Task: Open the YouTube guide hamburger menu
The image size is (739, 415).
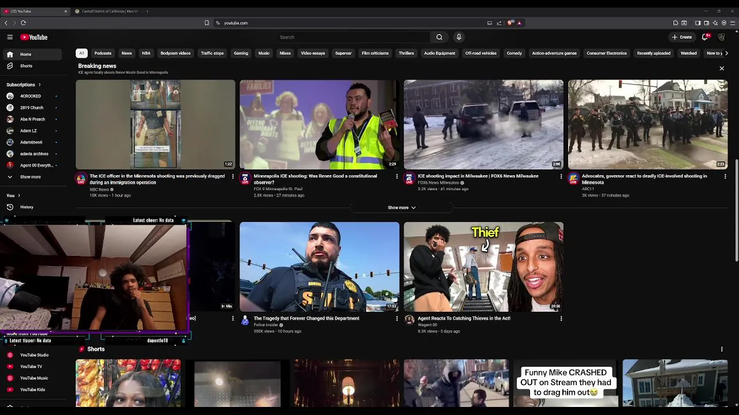Action: (10, 37)
